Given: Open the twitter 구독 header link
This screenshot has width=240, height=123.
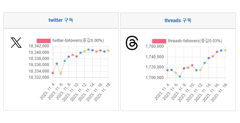Looking at the screenshot, I should [x=61, y=20].
